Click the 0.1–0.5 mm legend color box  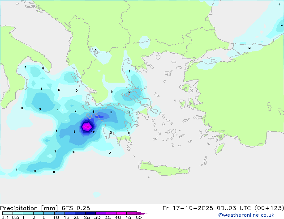8,213
